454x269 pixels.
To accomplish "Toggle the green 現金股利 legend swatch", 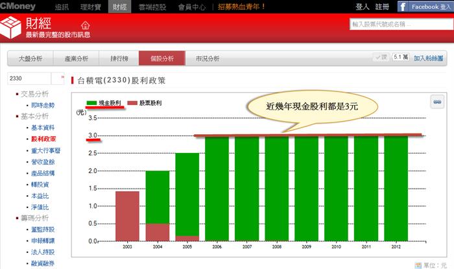I will click(91, 103).
